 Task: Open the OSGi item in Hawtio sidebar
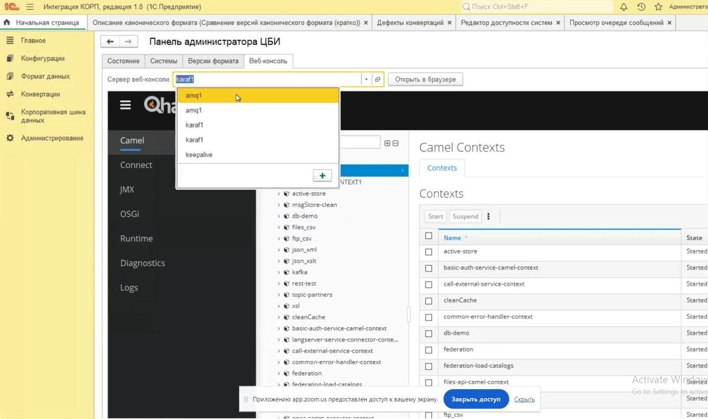[129, 214]
